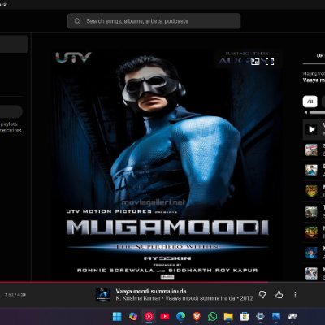Open WhatsApp from the taskbar
Screen dimensions: 325x325
tap(213, 316)
